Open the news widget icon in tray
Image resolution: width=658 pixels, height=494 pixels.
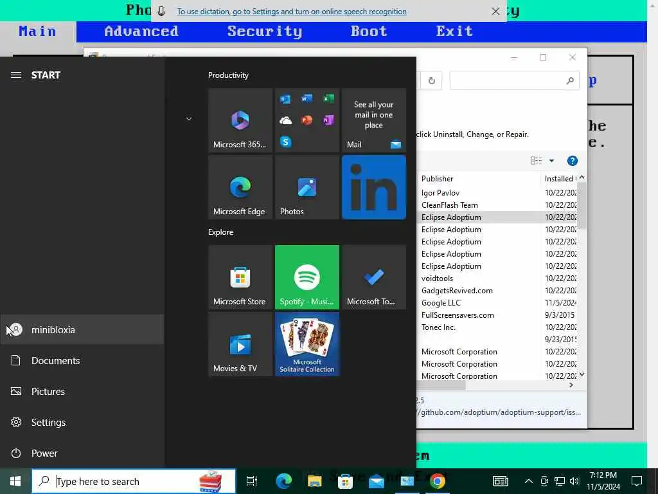500,481
